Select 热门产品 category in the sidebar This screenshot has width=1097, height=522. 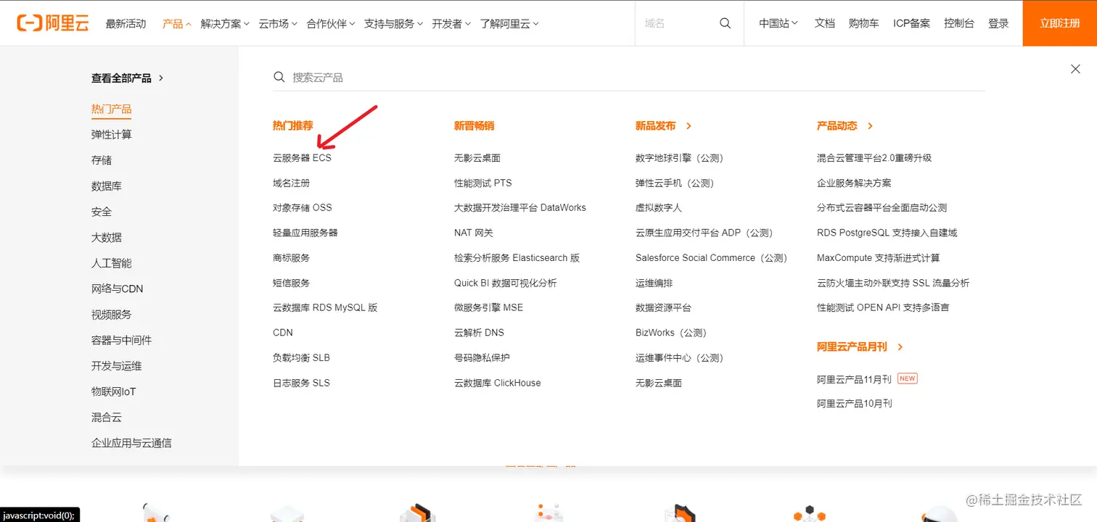pyautogui.click(x=111, y=109)
